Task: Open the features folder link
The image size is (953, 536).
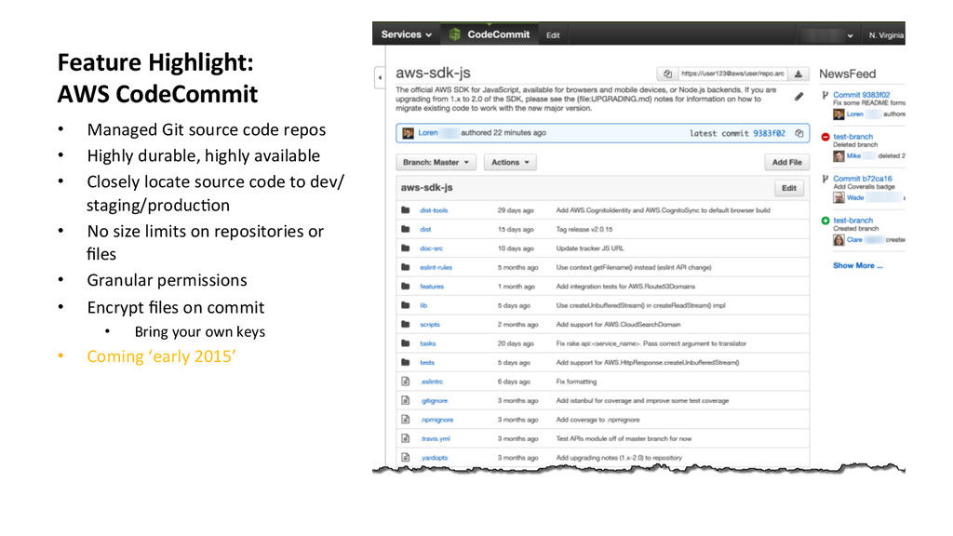Action: click(432, 287)
